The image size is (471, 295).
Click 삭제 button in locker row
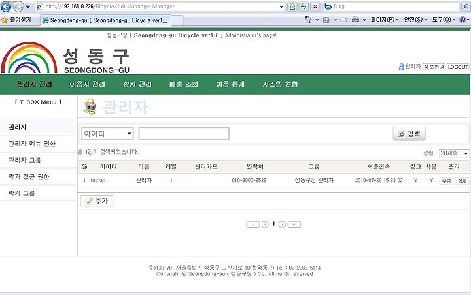click(462, 181)
